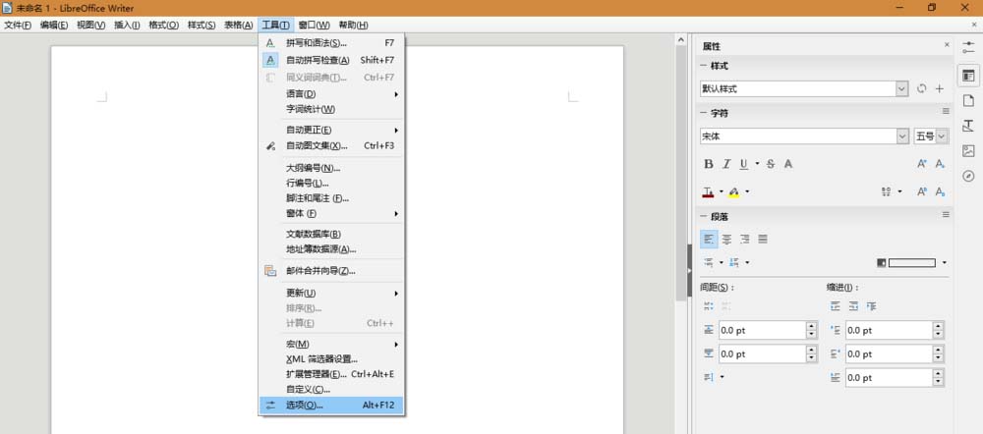
Task: Apply Strikethrough in the sidebar character section
Action: pos(771,164)
